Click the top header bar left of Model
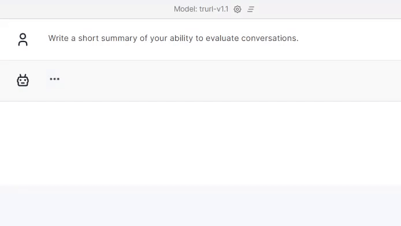 [87, 9]
